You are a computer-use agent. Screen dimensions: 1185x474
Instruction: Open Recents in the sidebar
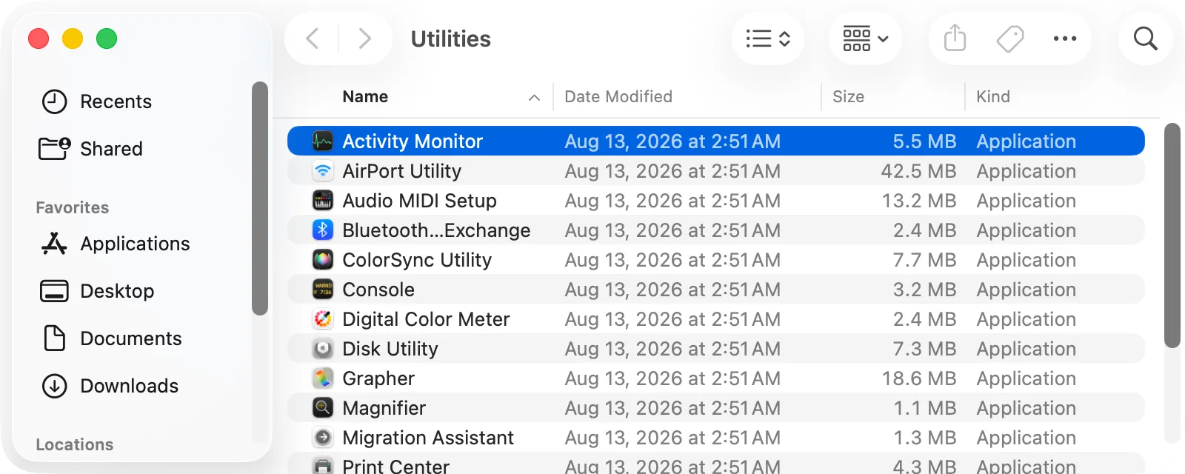coord(116,101)
